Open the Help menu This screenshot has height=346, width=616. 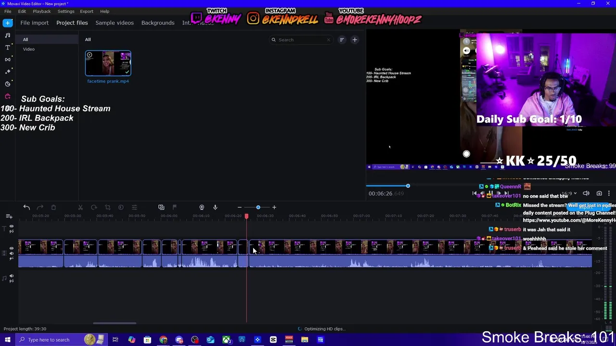[x=105, y=11]
